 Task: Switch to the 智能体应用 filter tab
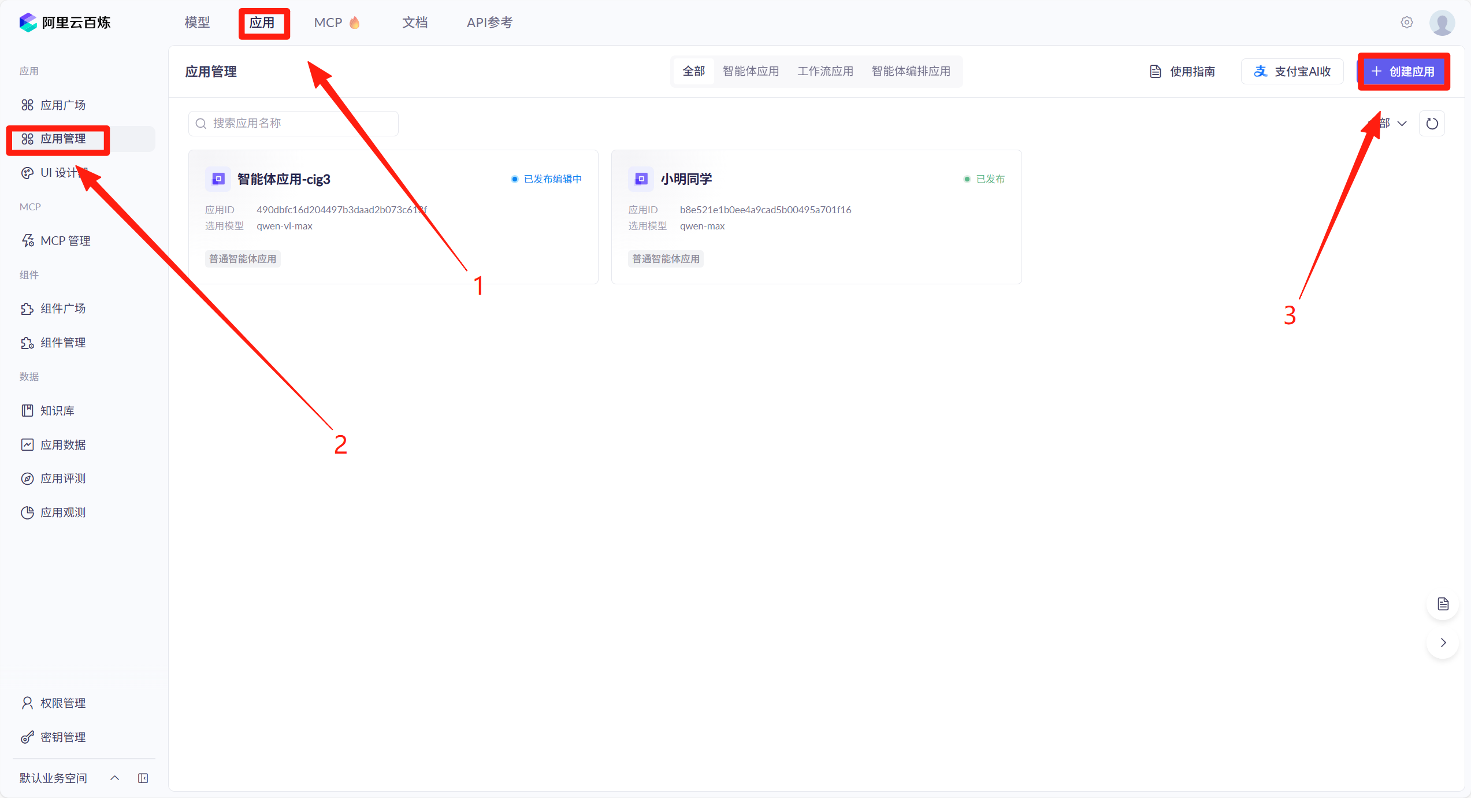point(751,71)
